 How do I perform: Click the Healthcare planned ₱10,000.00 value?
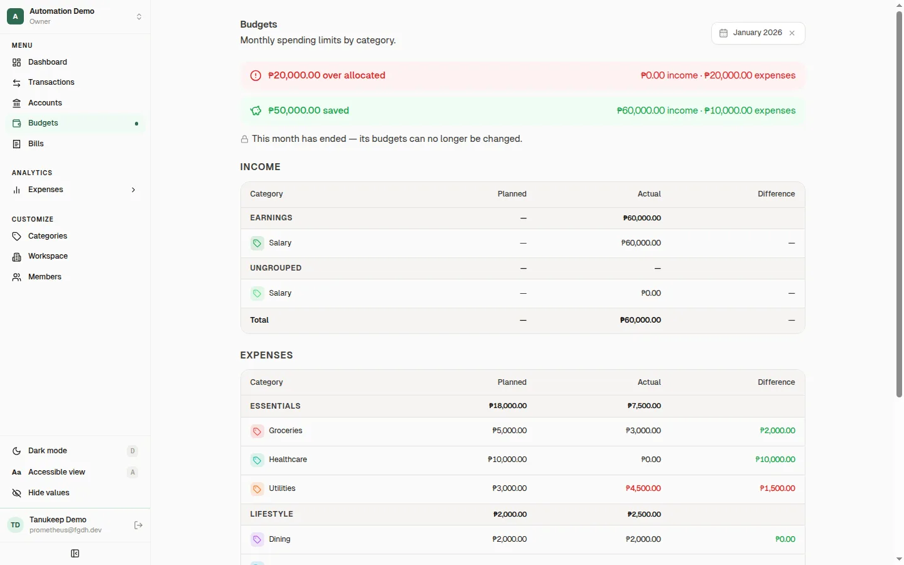pos(507,460)
